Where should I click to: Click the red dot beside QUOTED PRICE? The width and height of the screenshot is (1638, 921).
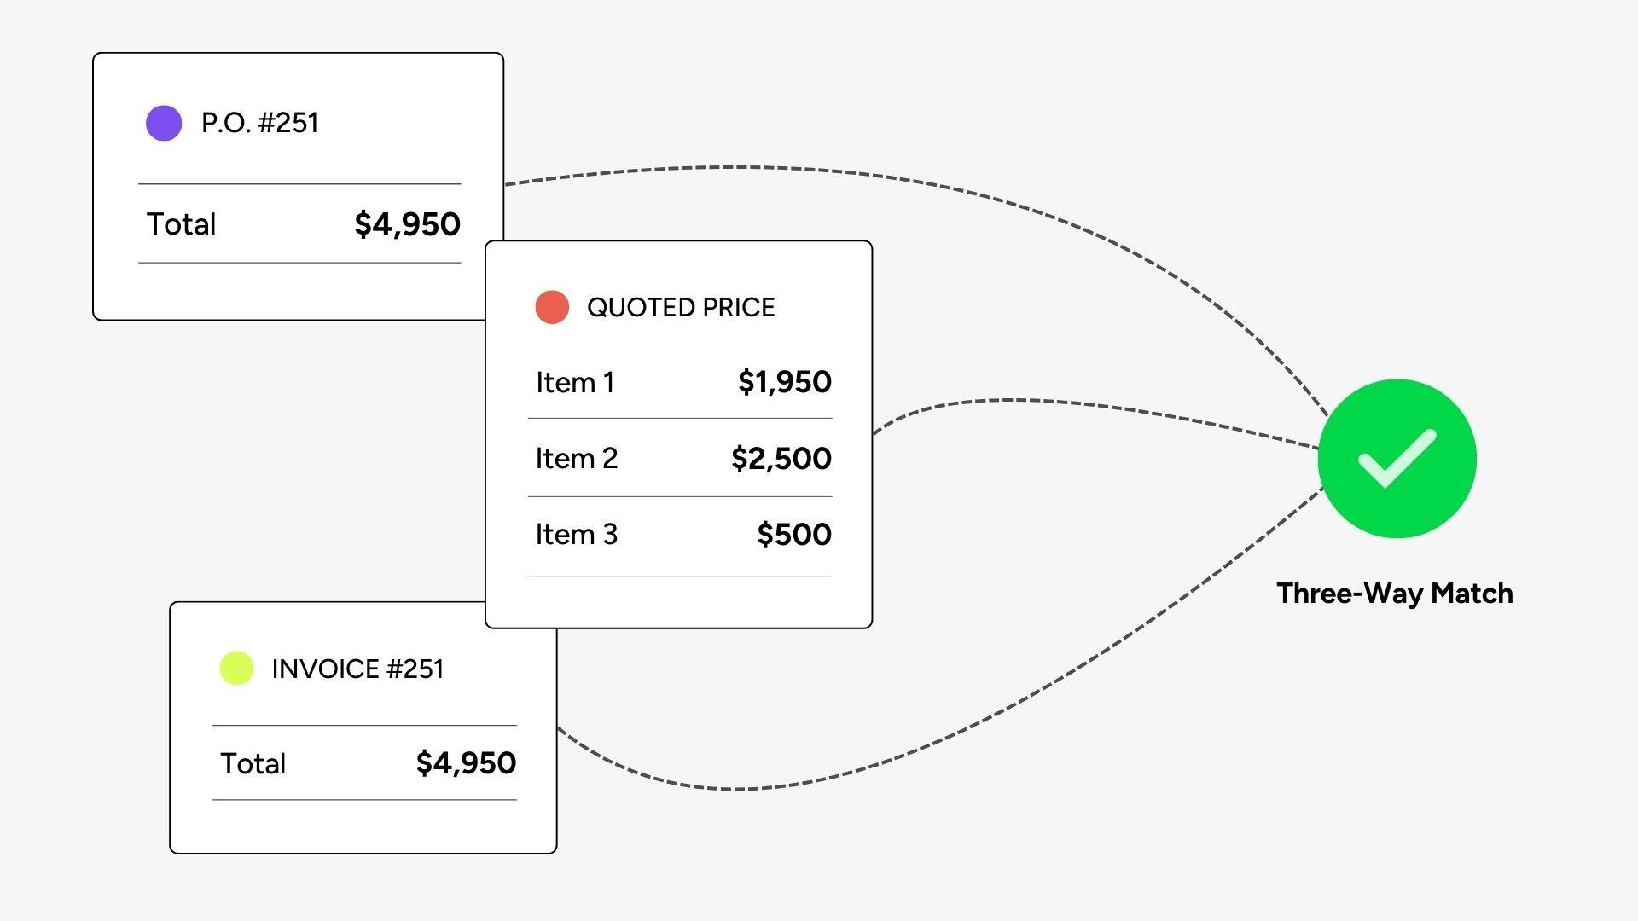pyautogui.click(x=552, y=307)
